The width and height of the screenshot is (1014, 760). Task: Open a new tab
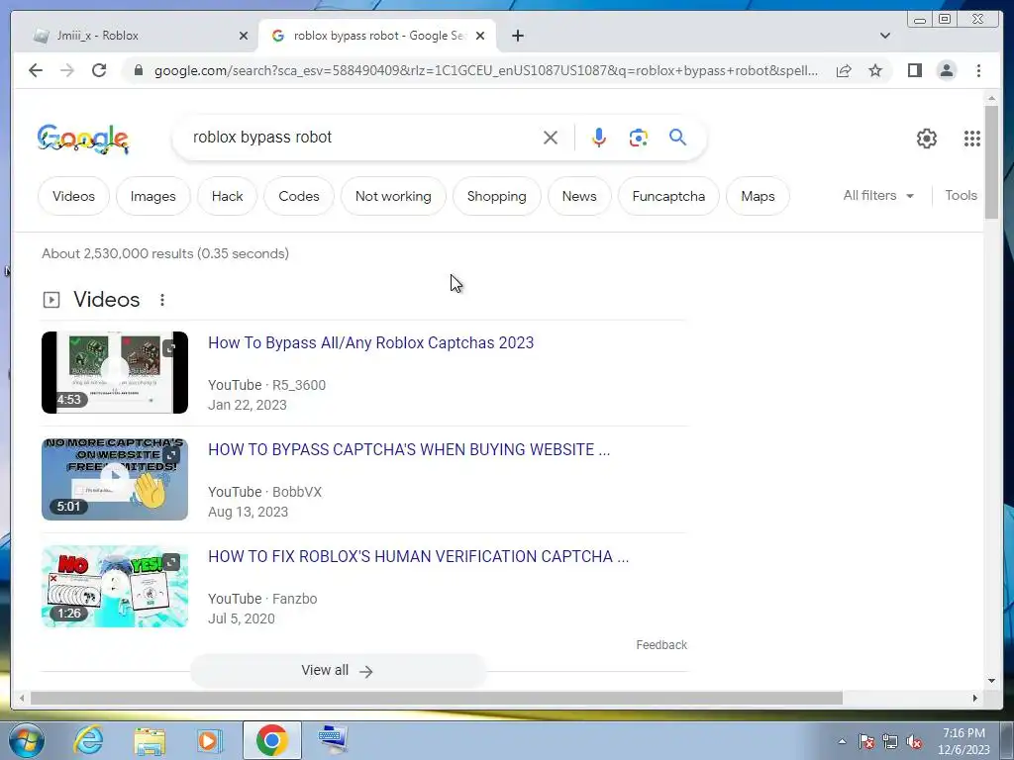[517, 36]
